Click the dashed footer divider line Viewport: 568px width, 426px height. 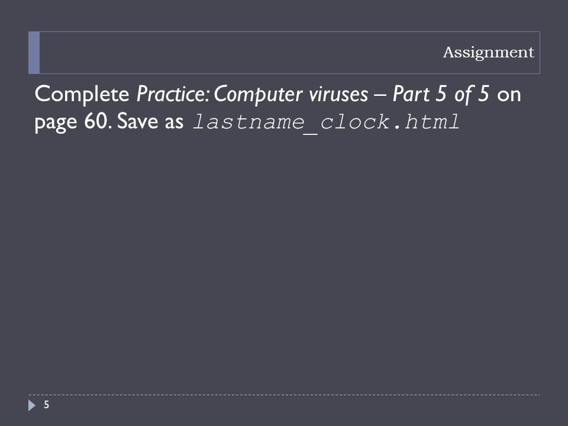click(284, 395)
